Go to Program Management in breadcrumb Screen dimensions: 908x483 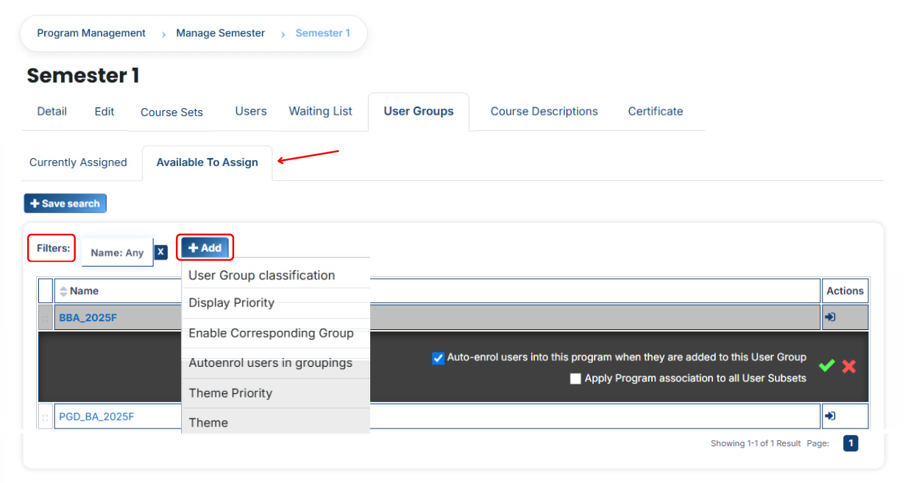click(91, 33)
